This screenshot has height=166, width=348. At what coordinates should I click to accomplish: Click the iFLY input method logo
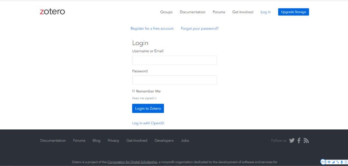coord(323,162)
